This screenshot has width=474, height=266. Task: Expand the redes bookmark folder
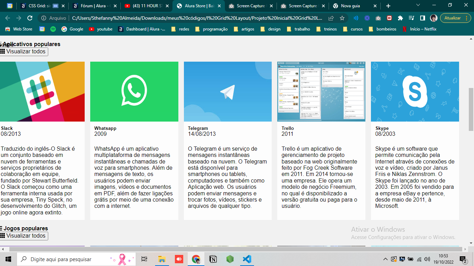point(180,29)
